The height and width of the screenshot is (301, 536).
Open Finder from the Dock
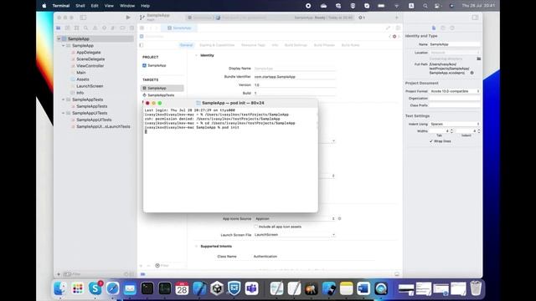point(59,288)
